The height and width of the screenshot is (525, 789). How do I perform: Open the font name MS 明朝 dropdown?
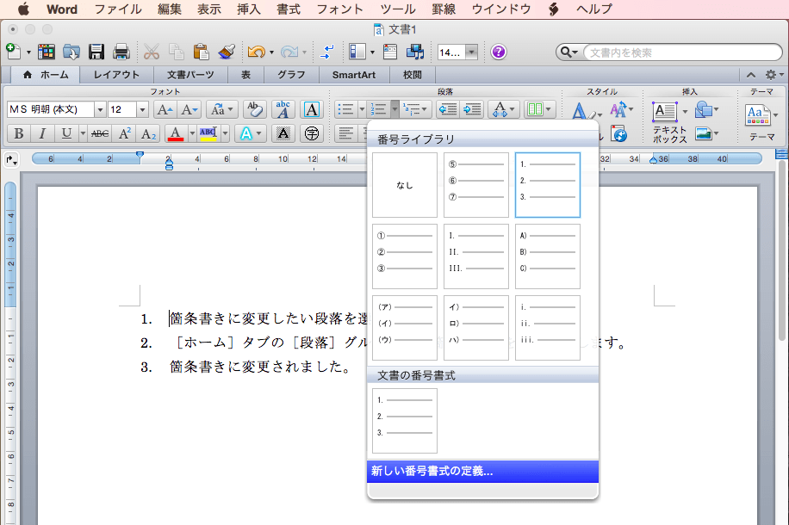click(x=100, y=109)
